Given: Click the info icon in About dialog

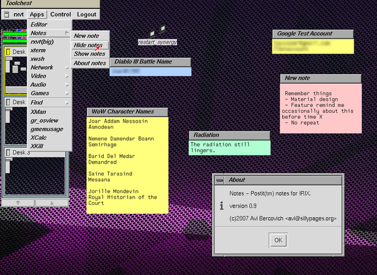Looking at the screenshot, I should coord(222,206).
